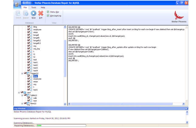The width and height of the screenshot is (196, 128).
Task: Select the employee trigger under Trigger(s)
Action: 37,79
